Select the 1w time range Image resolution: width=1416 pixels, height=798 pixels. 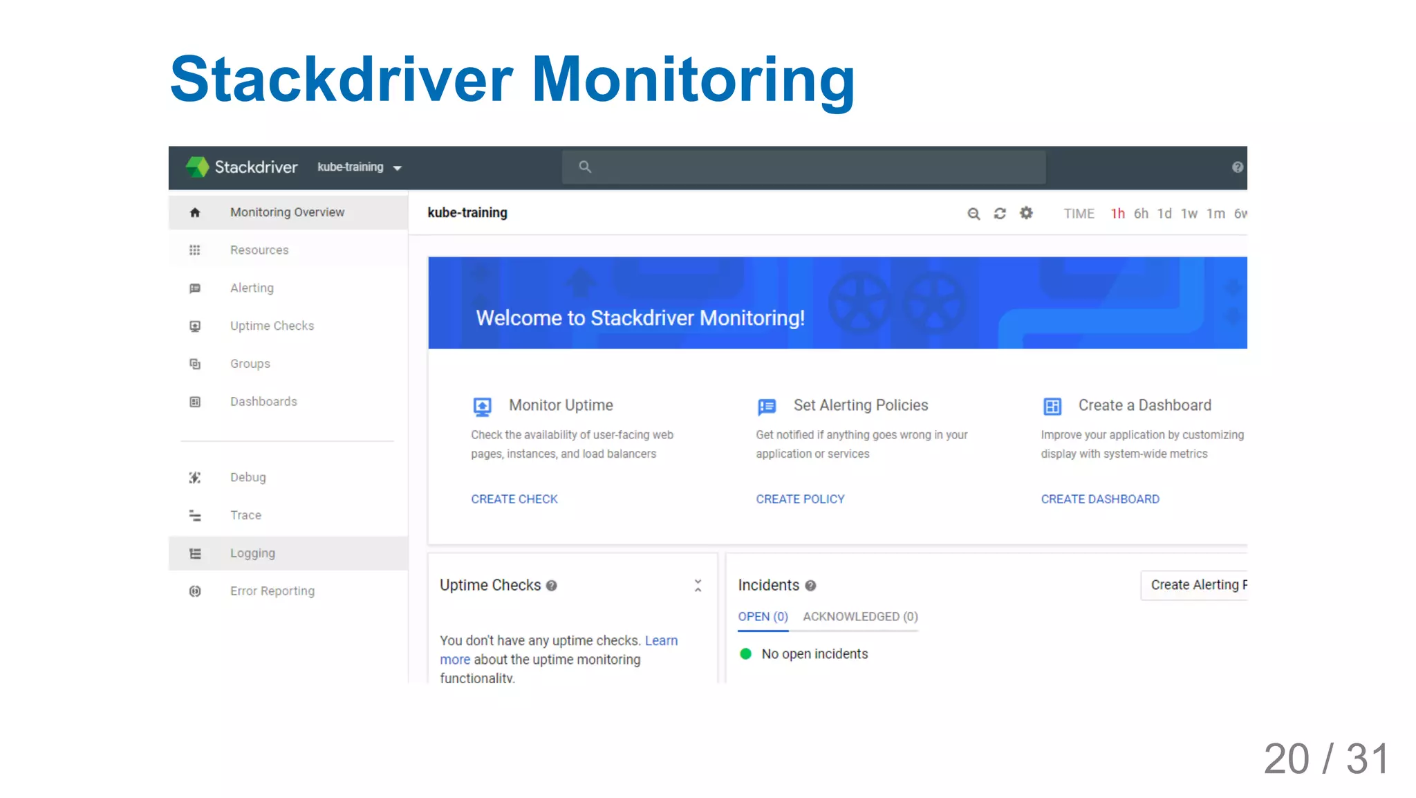click(1189, 214)
